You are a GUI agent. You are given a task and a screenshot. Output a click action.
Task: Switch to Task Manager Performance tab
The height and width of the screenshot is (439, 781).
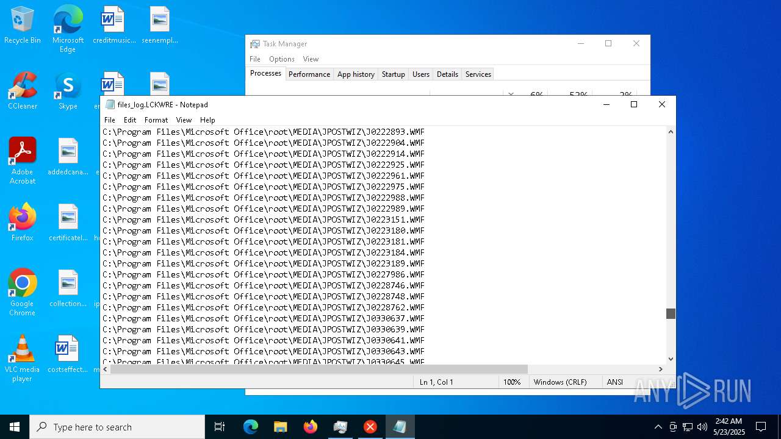tap(309, 74)
